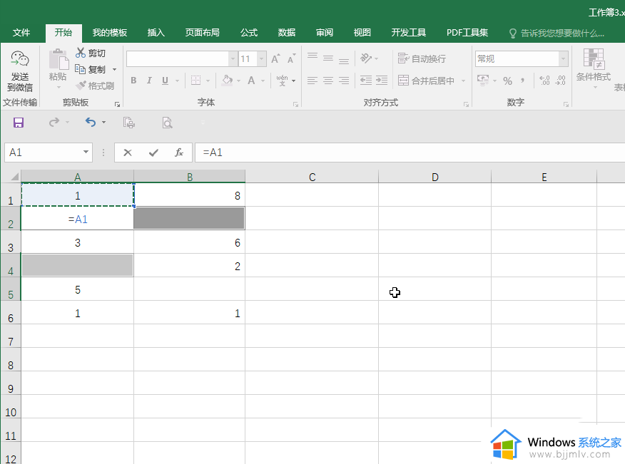The height and width of the screenshot is (464, 625).
Task: Switch to the 公式 (Formulas) tab
Action: coord(249,33)
